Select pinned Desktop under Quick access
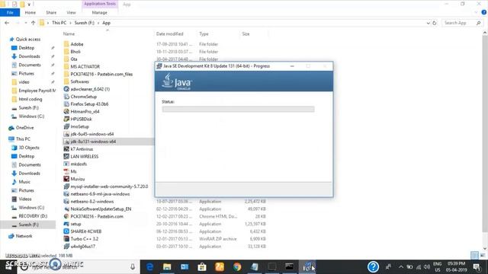This screenshot has width=488, height=274. click(x=27, y=48)
